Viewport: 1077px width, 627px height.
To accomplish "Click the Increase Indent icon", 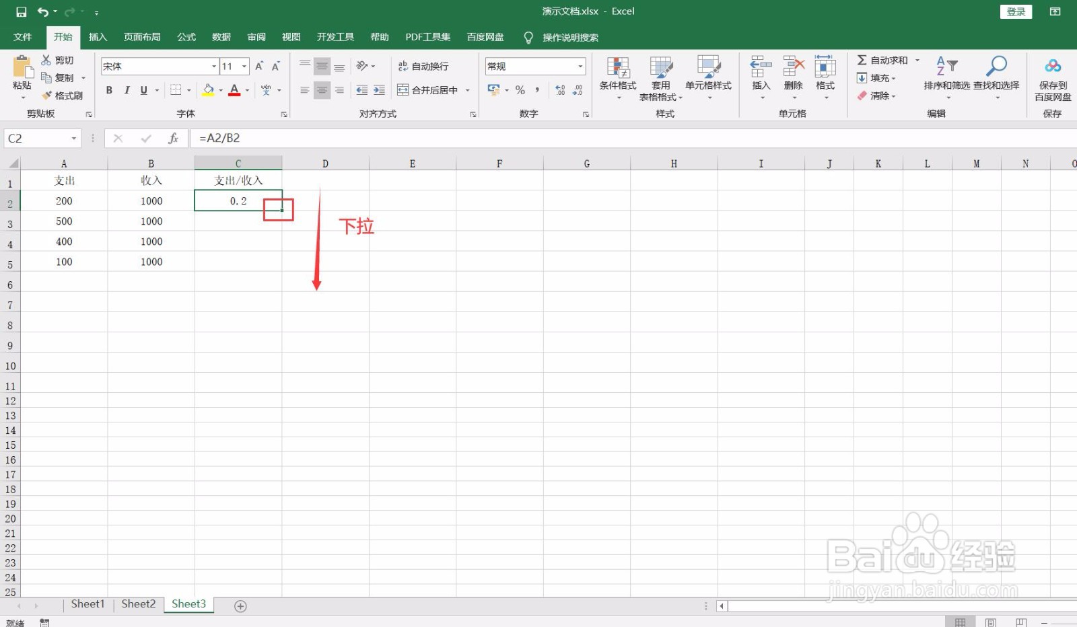I will 379,90.
